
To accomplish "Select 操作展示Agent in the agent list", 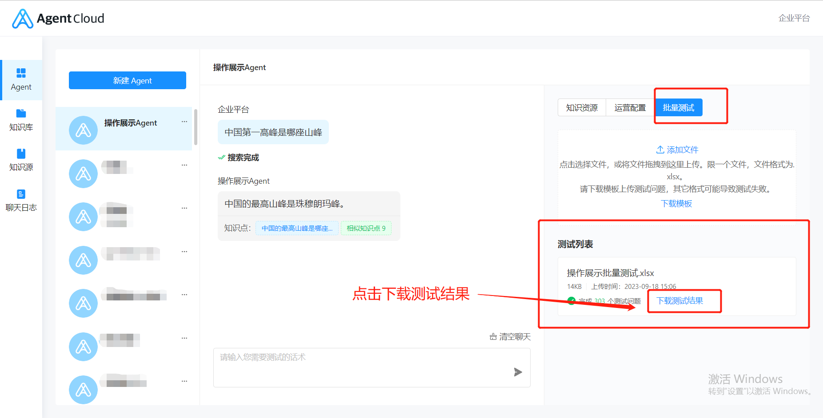I will [124, 129].
